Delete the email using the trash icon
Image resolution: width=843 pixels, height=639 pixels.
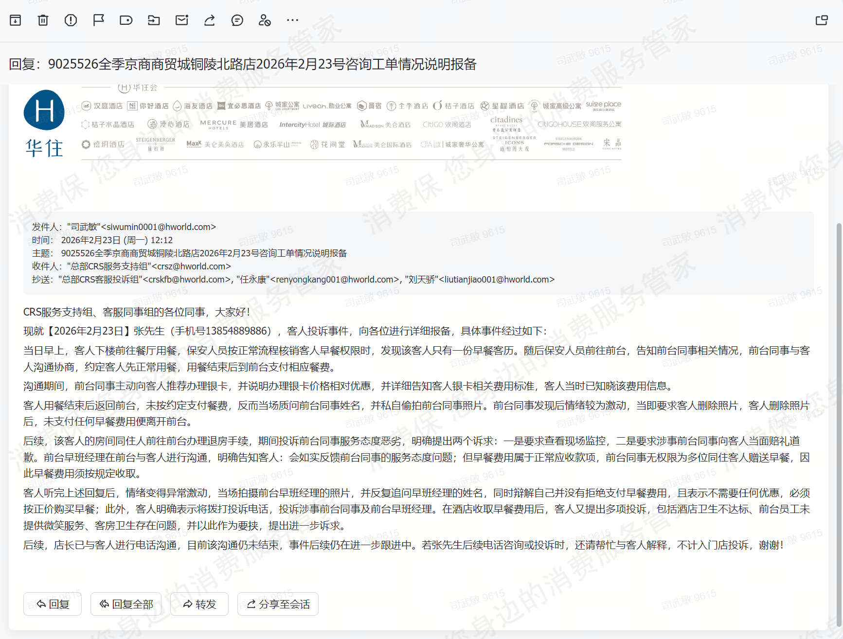click(43, 20)
